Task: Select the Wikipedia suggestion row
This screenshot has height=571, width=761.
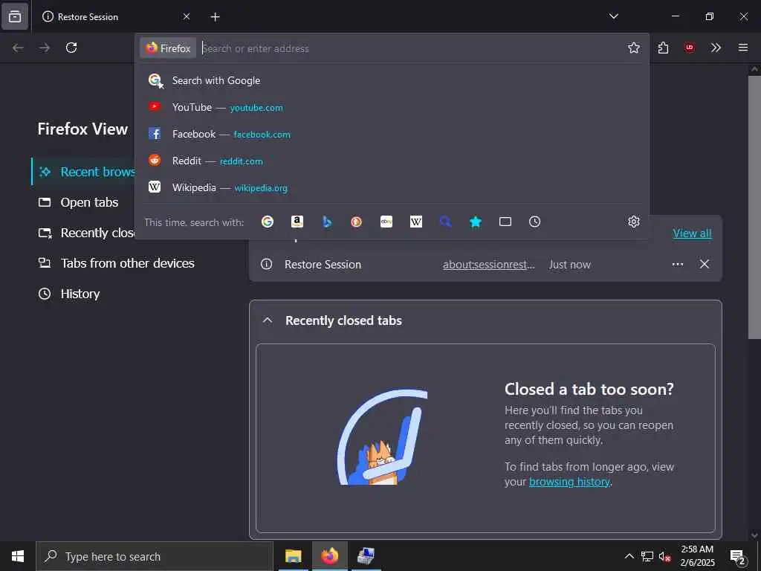Action: (x=392, y=187)
